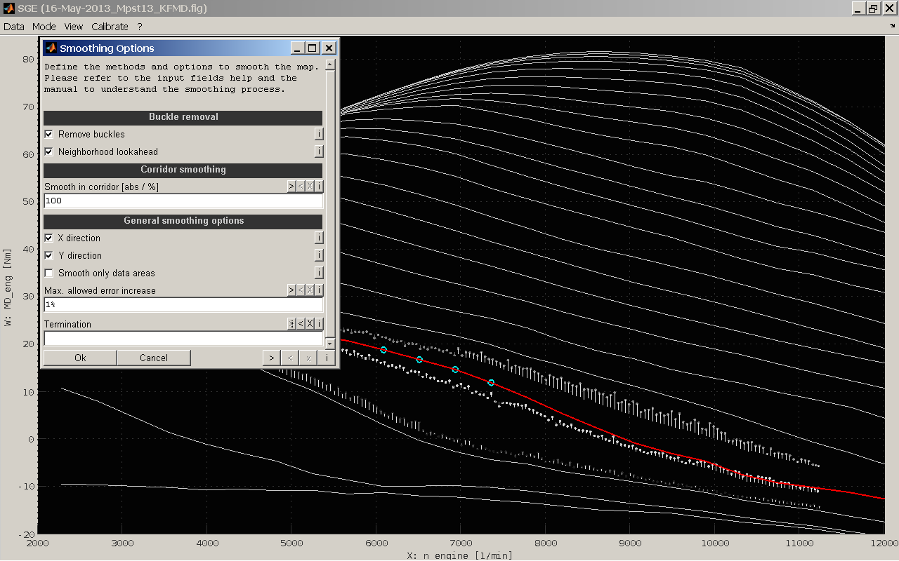Open the Mode menu
This screenshot has width=899, height=561.
[x=44, y=27]
